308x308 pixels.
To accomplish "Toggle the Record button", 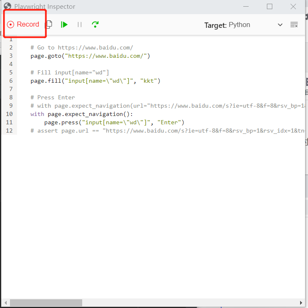I will click(x=23, y=25).
